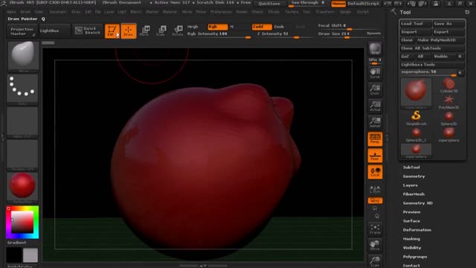Select the supersphere tool beside Sphere3D_1
The image size is (476, 268).
pos(448,135)
